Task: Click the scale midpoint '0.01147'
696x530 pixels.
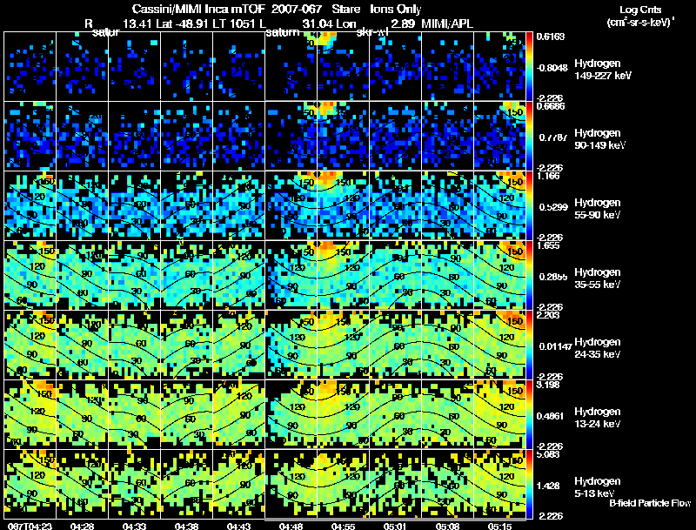Action: (555, 346)
